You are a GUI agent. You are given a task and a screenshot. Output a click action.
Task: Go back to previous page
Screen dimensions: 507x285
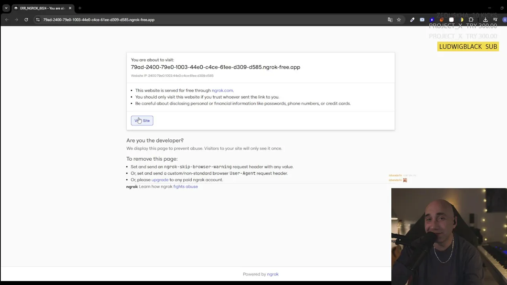(x=7, y=20)
